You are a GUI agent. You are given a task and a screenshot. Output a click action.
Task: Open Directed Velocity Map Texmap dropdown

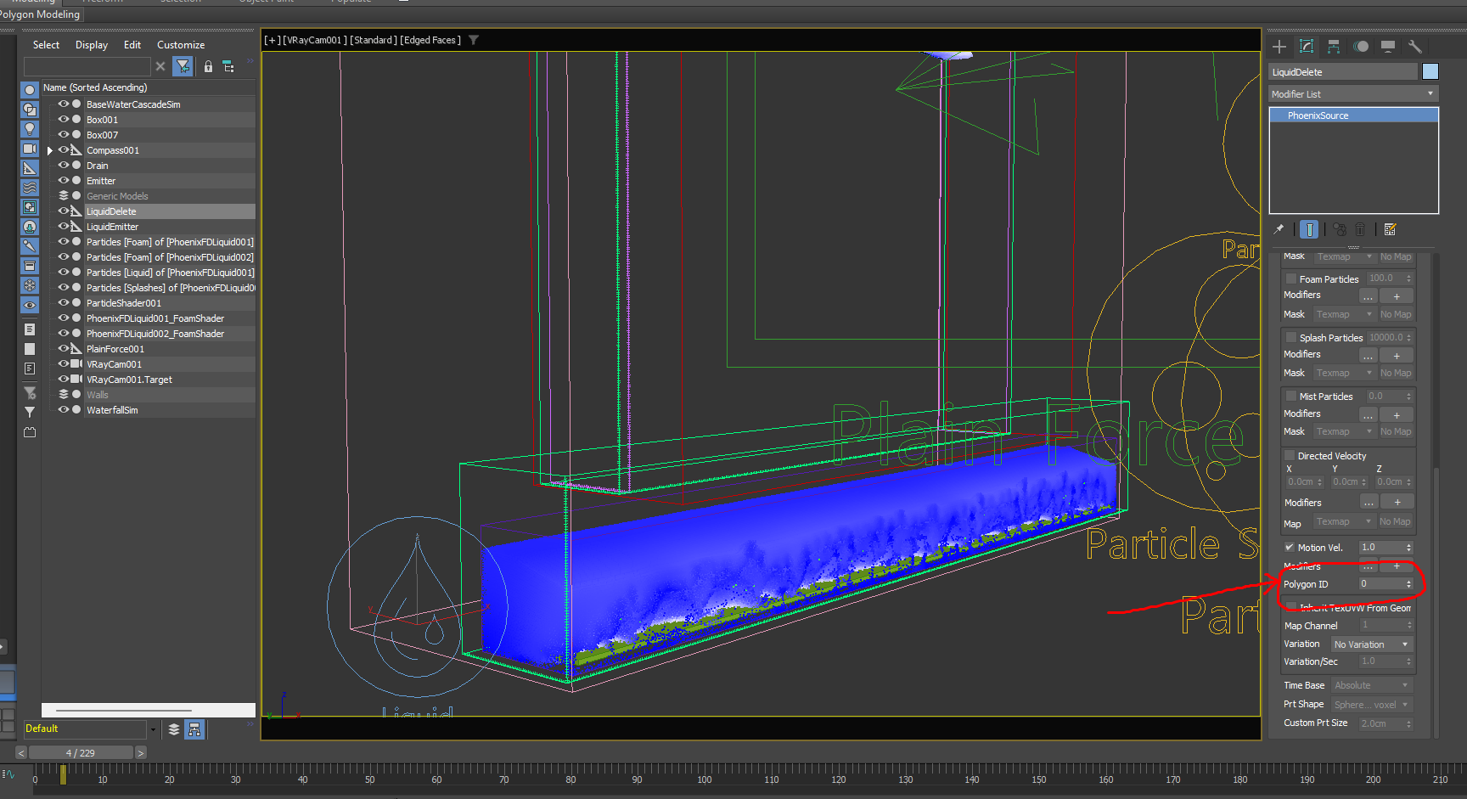click(1345, 521)
